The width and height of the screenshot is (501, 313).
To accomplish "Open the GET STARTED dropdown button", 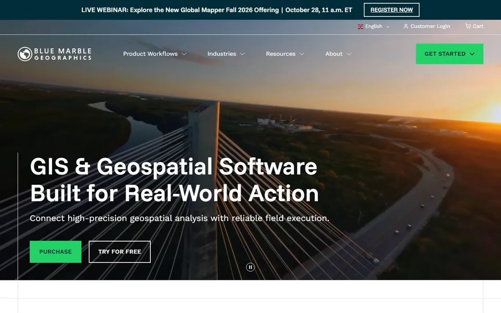I will (449, 54).
